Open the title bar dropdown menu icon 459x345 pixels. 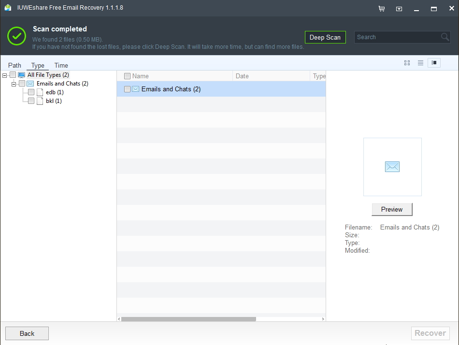point(399,9)
